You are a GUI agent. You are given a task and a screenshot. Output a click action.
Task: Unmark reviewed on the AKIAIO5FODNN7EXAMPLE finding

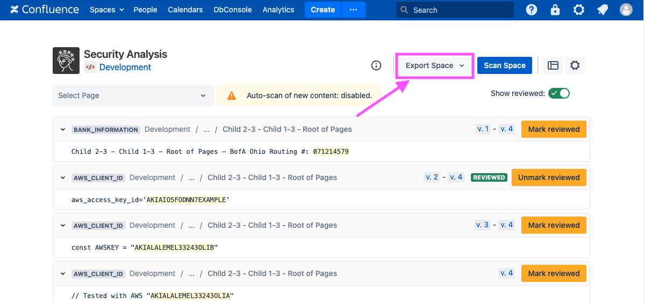549,177
